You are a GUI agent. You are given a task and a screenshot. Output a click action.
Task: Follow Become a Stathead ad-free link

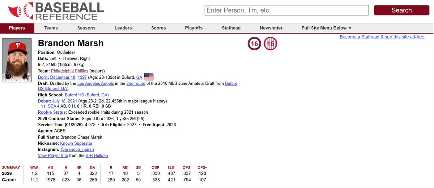[x=383, y=37]
